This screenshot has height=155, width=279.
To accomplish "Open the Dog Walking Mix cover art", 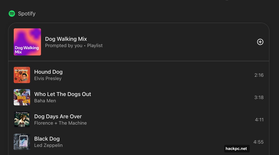I will pos(27,42).
